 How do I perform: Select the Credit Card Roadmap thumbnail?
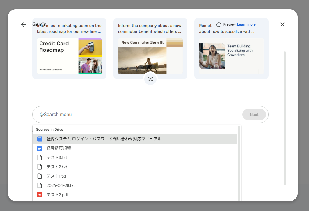coord(69,56)
